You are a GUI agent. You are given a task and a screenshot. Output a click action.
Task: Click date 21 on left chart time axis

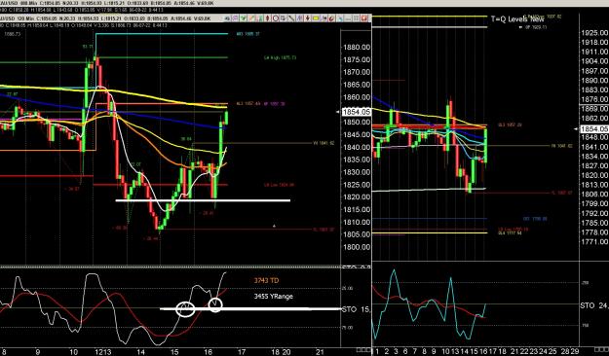[x=320, y=352]
